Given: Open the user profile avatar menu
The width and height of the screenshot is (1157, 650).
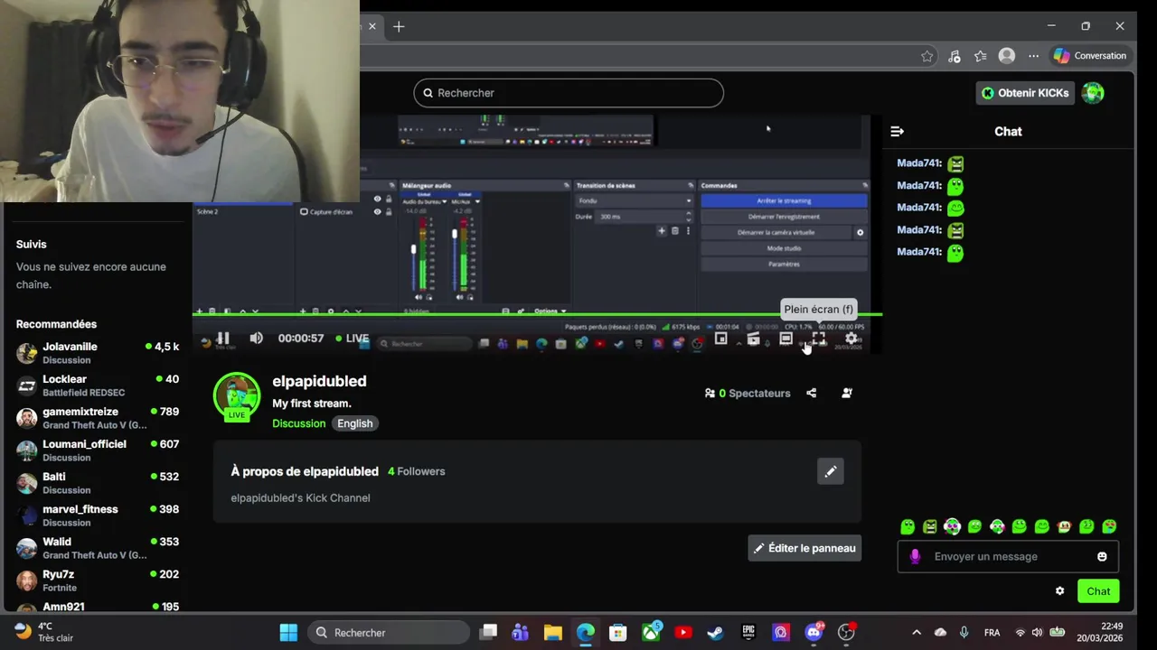Looking at the screenshot, I should [1093, 93].
